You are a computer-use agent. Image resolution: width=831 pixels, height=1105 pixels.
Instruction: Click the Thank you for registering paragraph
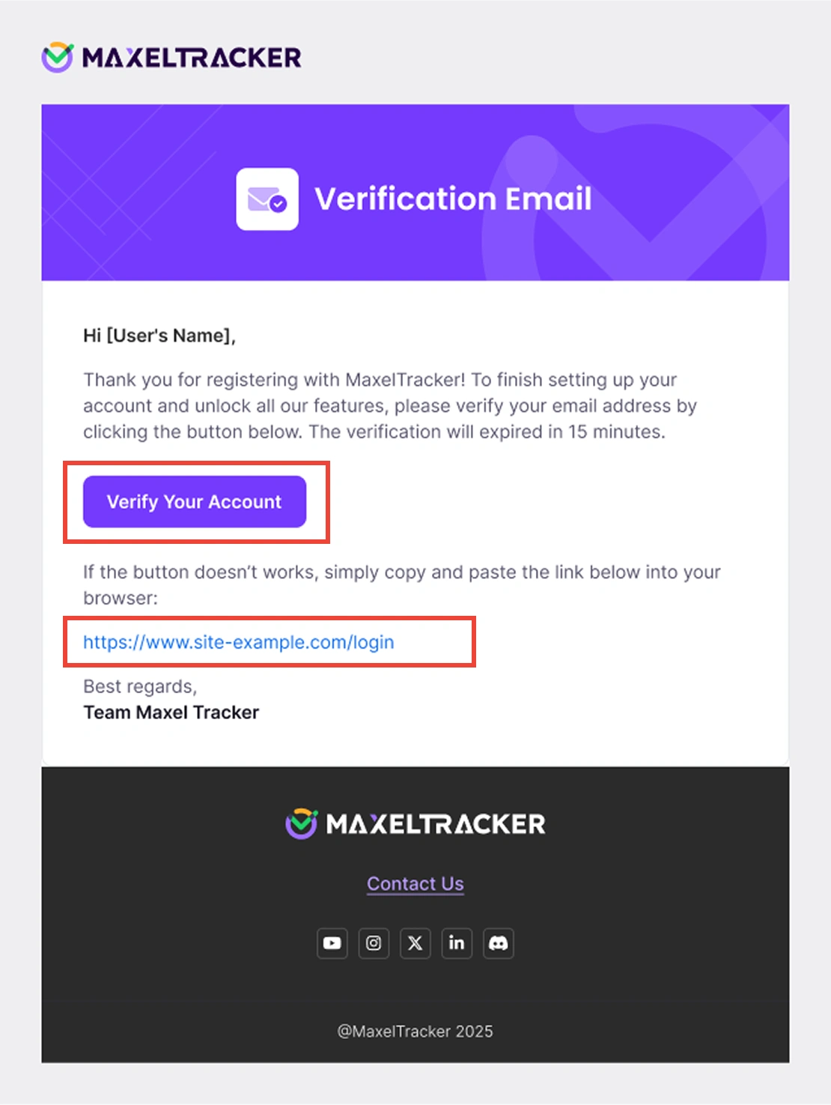[390, 406]
